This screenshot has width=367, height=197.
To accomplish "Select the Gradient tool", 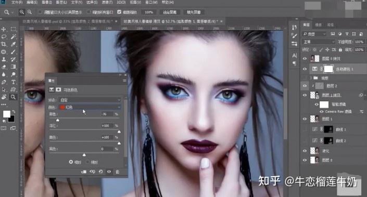I will coord(14,67).
